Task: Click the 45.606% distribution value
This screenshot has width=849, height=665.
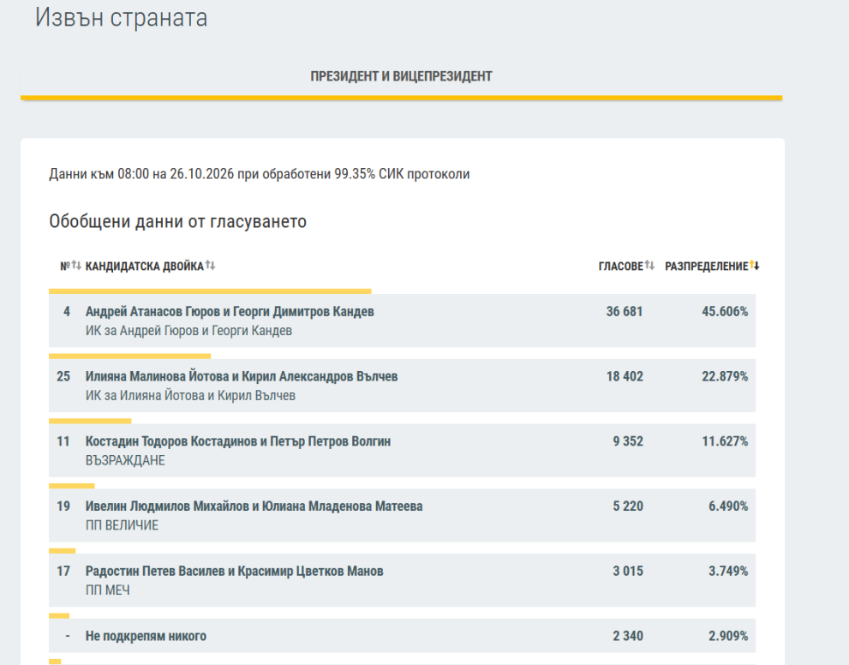Action: (725, 311)
